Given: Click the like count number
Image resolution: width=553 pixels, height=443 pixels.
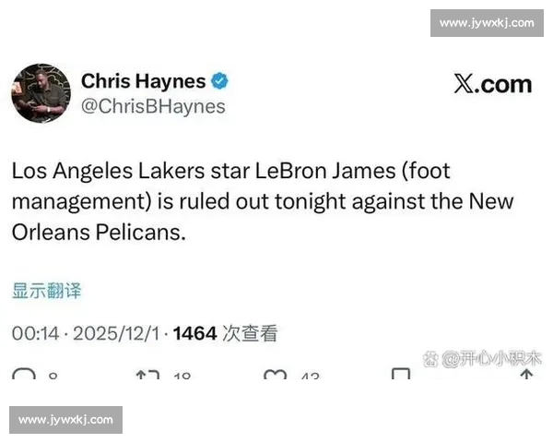Looking at the screenshot, I should [x=311, y=376].
